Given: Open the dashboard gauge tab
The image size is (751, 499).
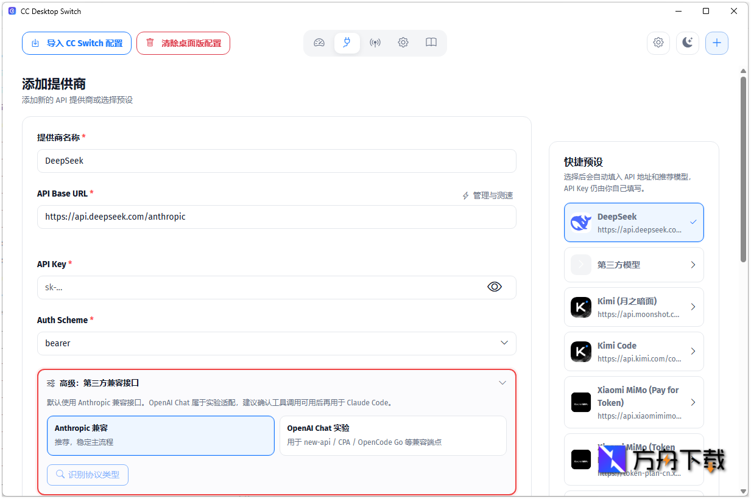Looking at the screenshot, I should coord(319,43).
